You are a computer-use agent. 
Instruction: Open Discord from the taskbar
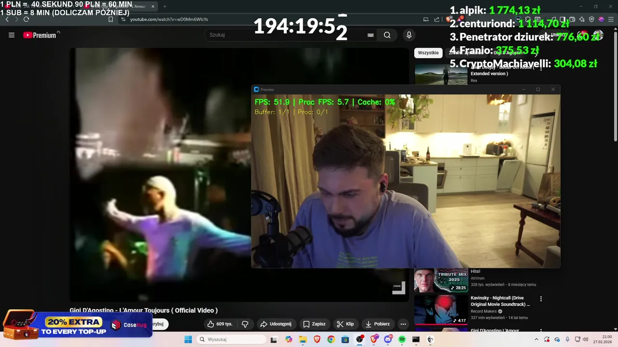tap(388, 339)
